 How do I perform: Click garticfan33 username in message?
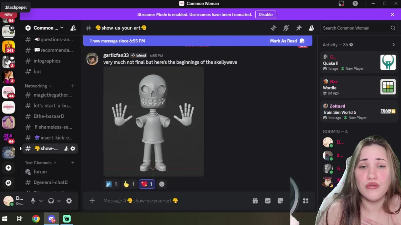coord(116,55)
